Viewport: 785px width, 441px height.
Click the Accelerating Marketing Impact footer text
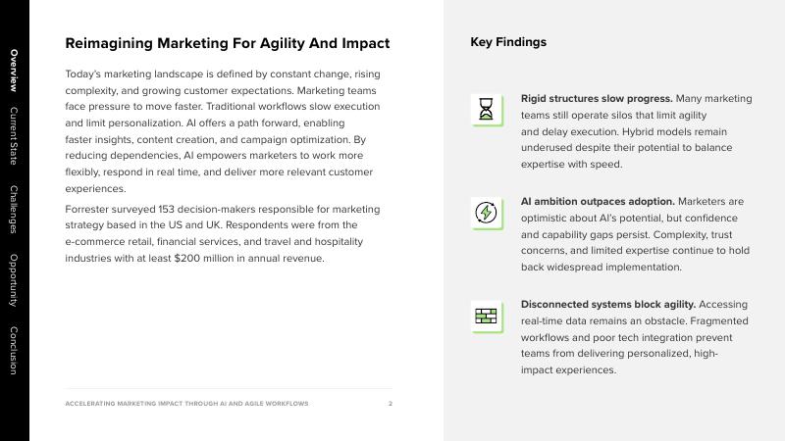click(186, 404)
